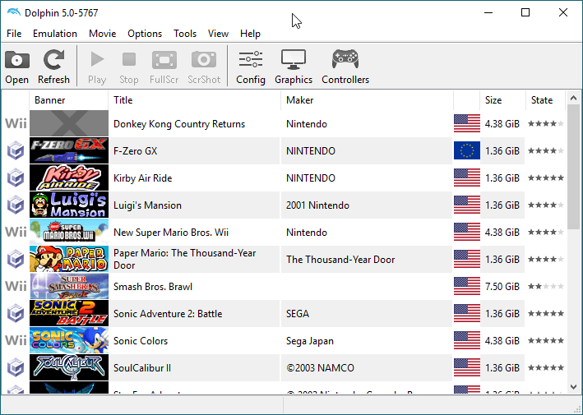Open the View menu
Image resolution: width=583 pixels, height=415 pixels.
pos(218,34)
